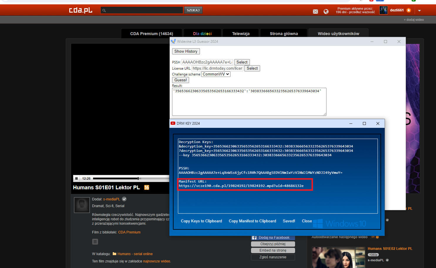
Task: Click the Zgłoś naruszenie button
Action: pos(273,257)
